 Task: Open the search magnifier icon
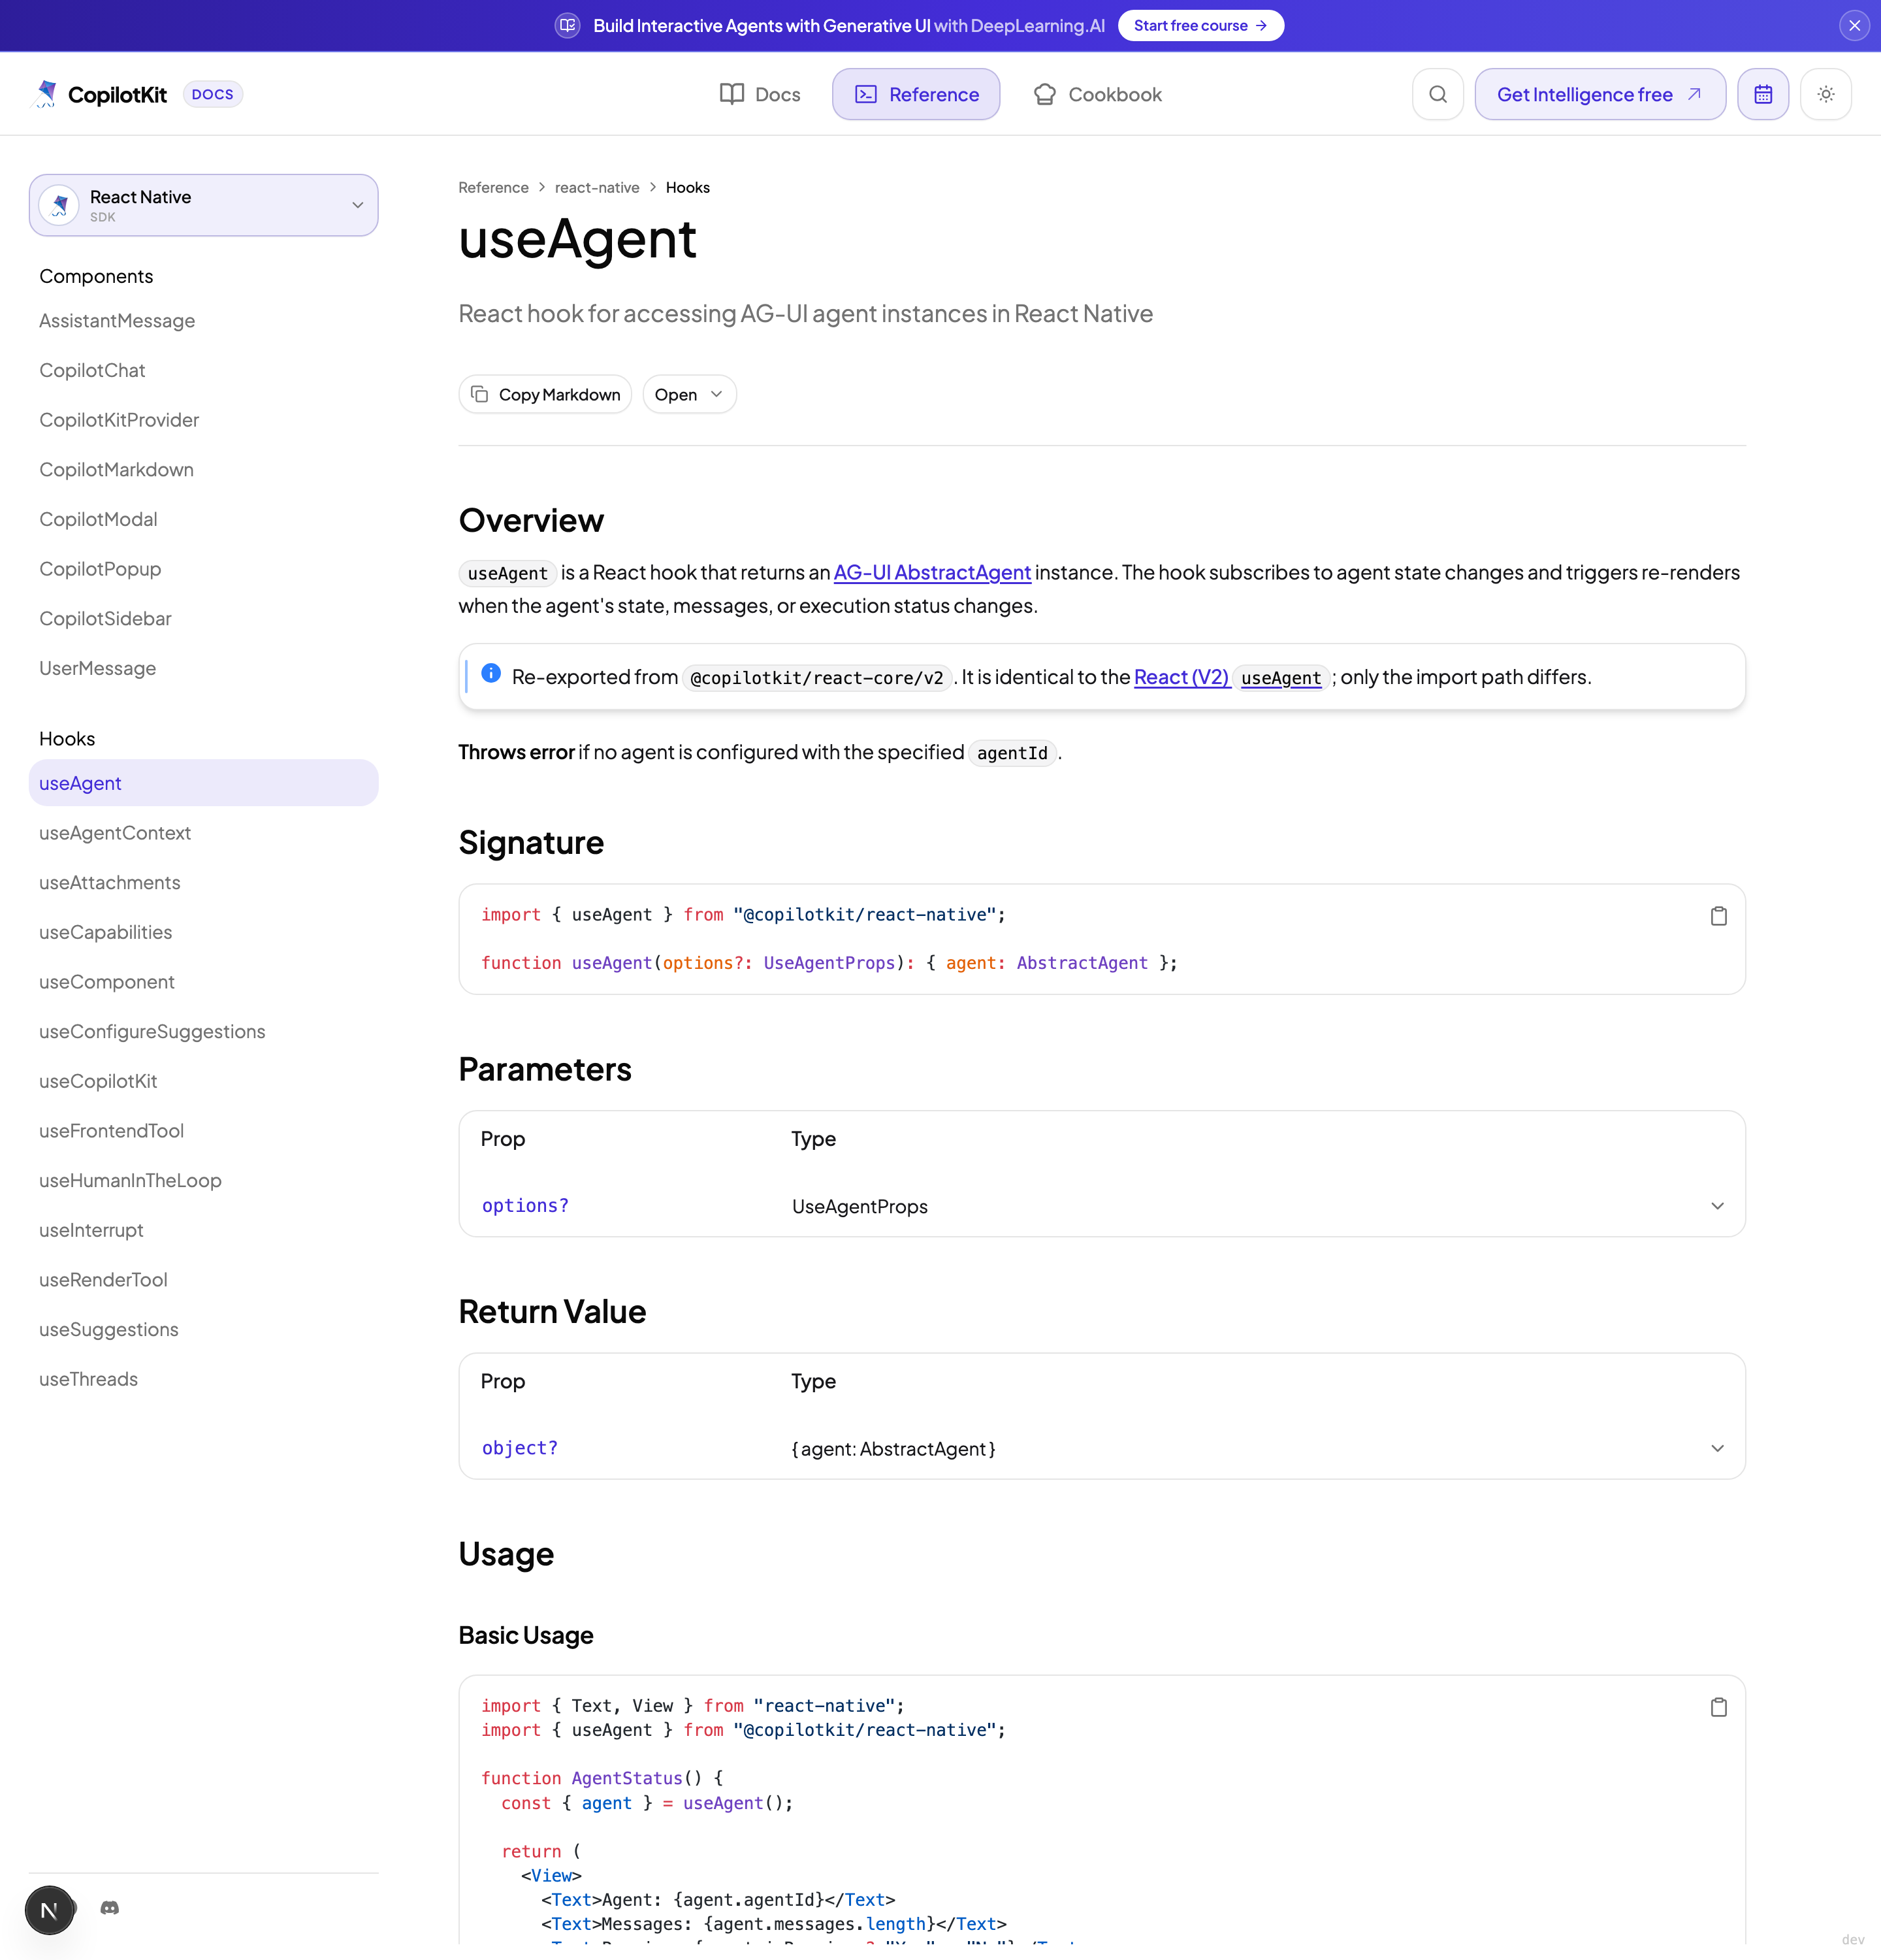[1438, 94]
